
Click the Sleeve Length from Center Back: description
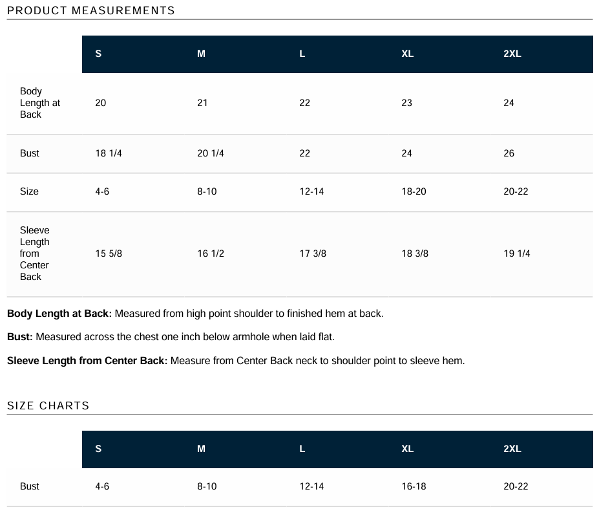coord(236,361)
